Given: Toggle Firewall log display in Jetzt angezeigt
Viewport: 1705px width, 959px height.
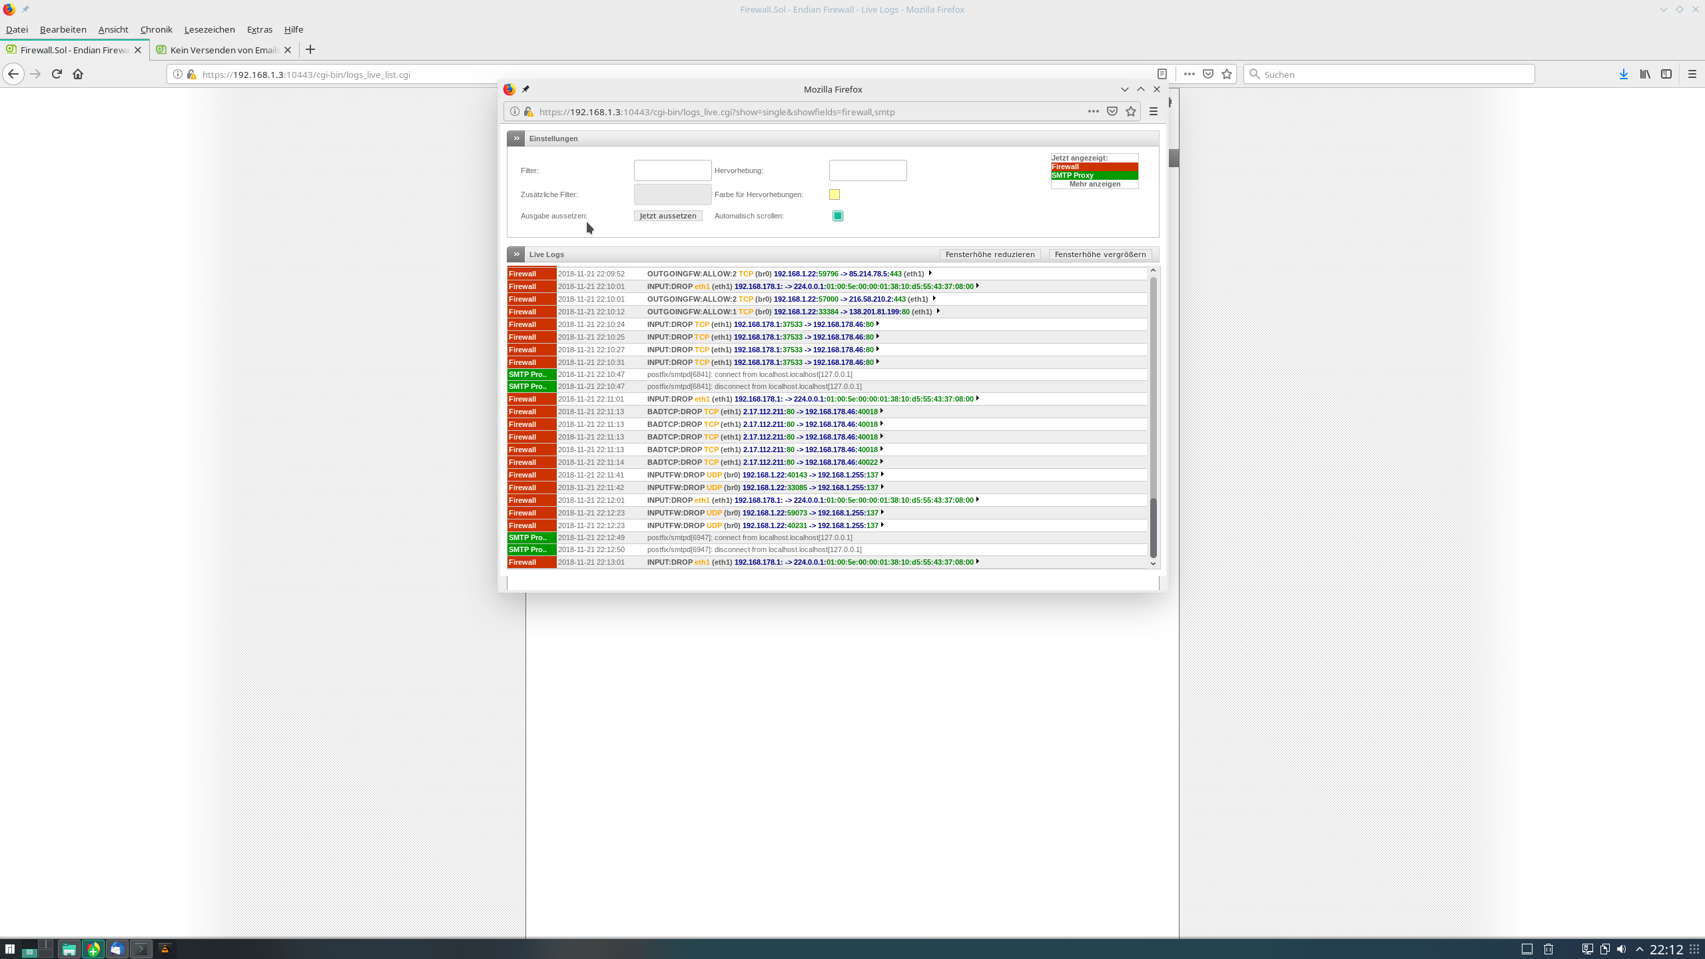Looking at the screenshot, I should (1094, 166).
